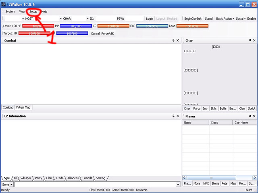Select the Inv tab
This screenshot has width=258, height=193.
pos(205,109)
